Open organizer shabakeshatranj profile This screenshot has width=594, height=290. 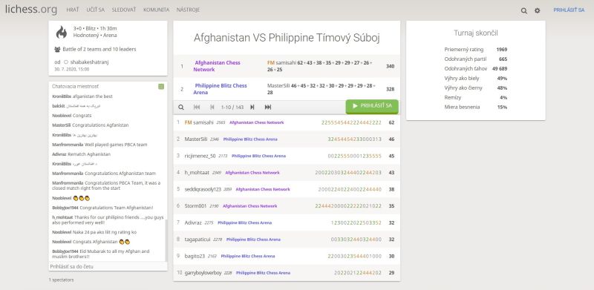[x=89, y=62]
